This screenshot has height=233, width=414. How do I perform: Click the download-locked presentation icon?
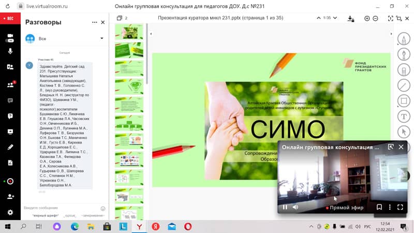351,19
